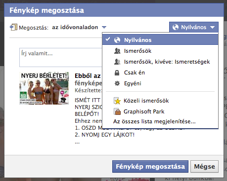
Task: Click the friends icon beside Ismerősök
Action: 117,51
